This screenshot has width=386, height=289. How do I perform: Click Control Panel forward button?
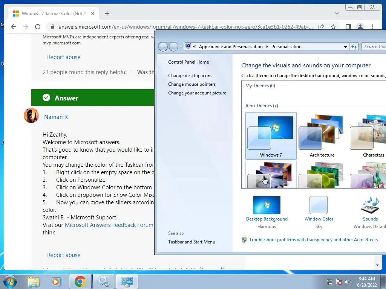point(173,46)
